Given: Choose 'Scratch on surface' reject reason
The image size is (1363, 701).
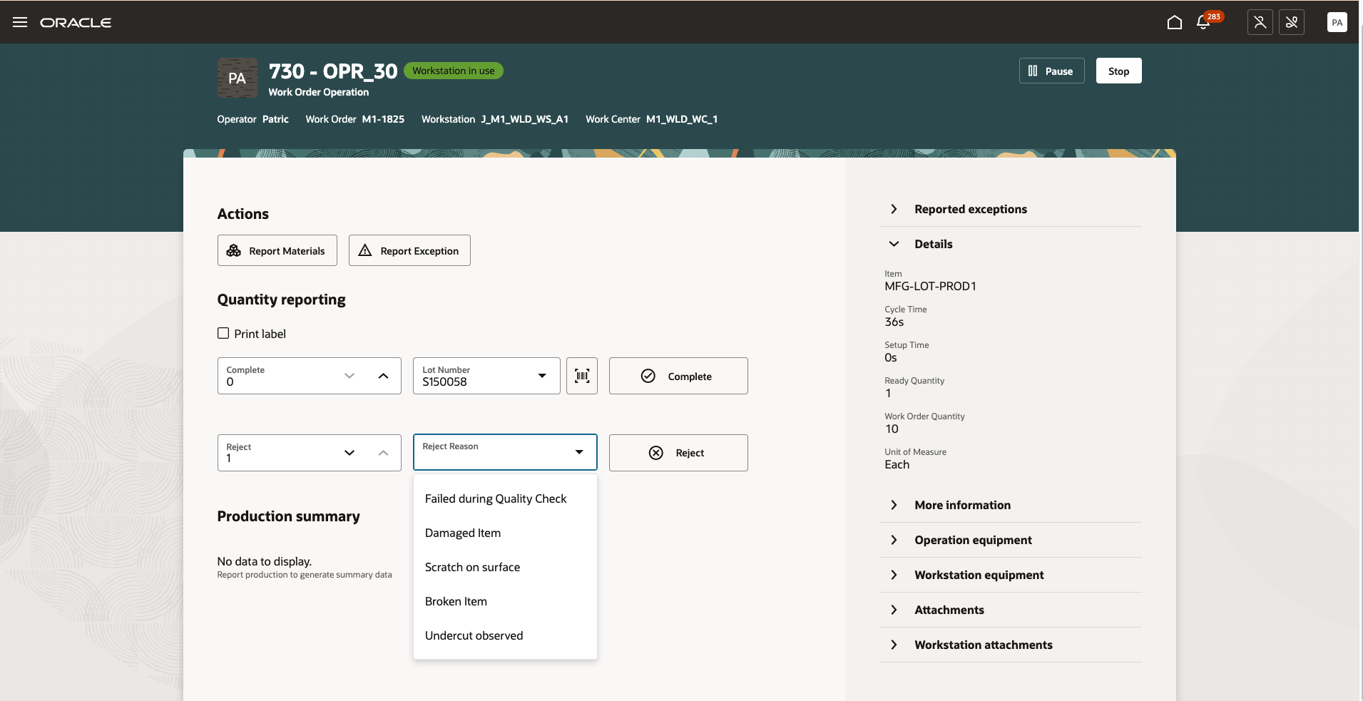Looking at the screenshot, I should pyautogui.click(x=505, y=567).
